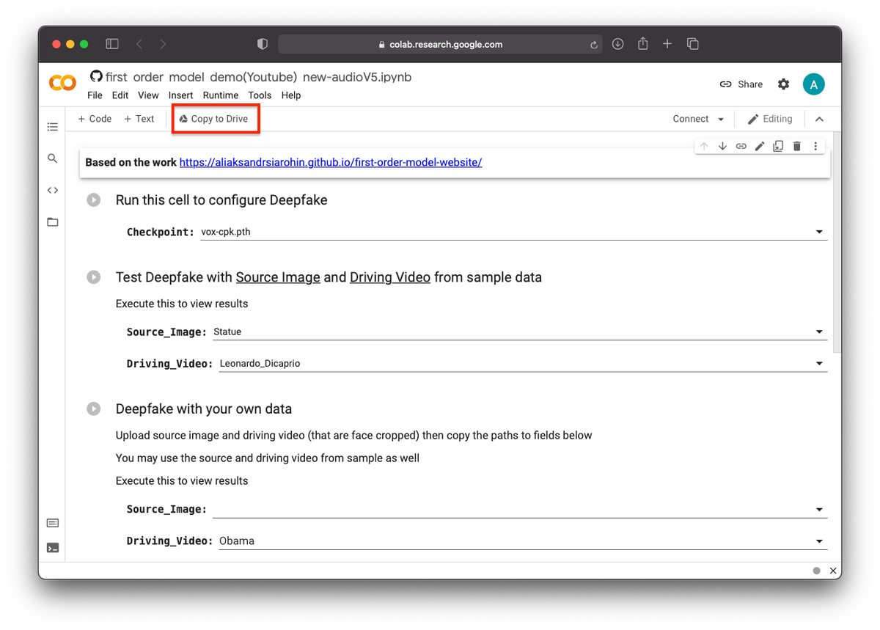This screenshot has width=880, height=630.
Task: Open the settings gear icon
Action: click(783, 84)
